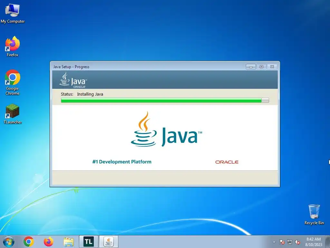Open the My Computer desktop icon

[13, 13]
